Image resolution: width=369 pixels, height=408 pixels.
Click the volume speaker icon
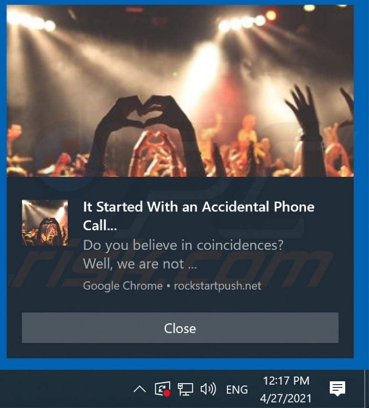(x=208, y=389)
